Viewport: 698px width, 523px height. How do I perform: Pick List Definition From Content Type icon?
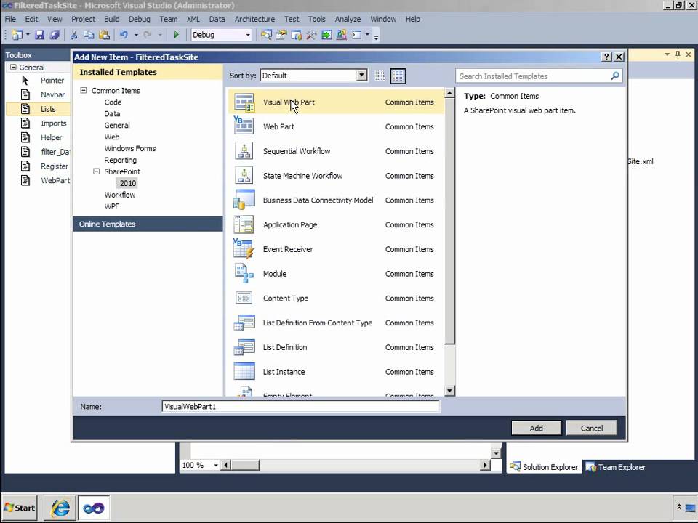[244, 323]
